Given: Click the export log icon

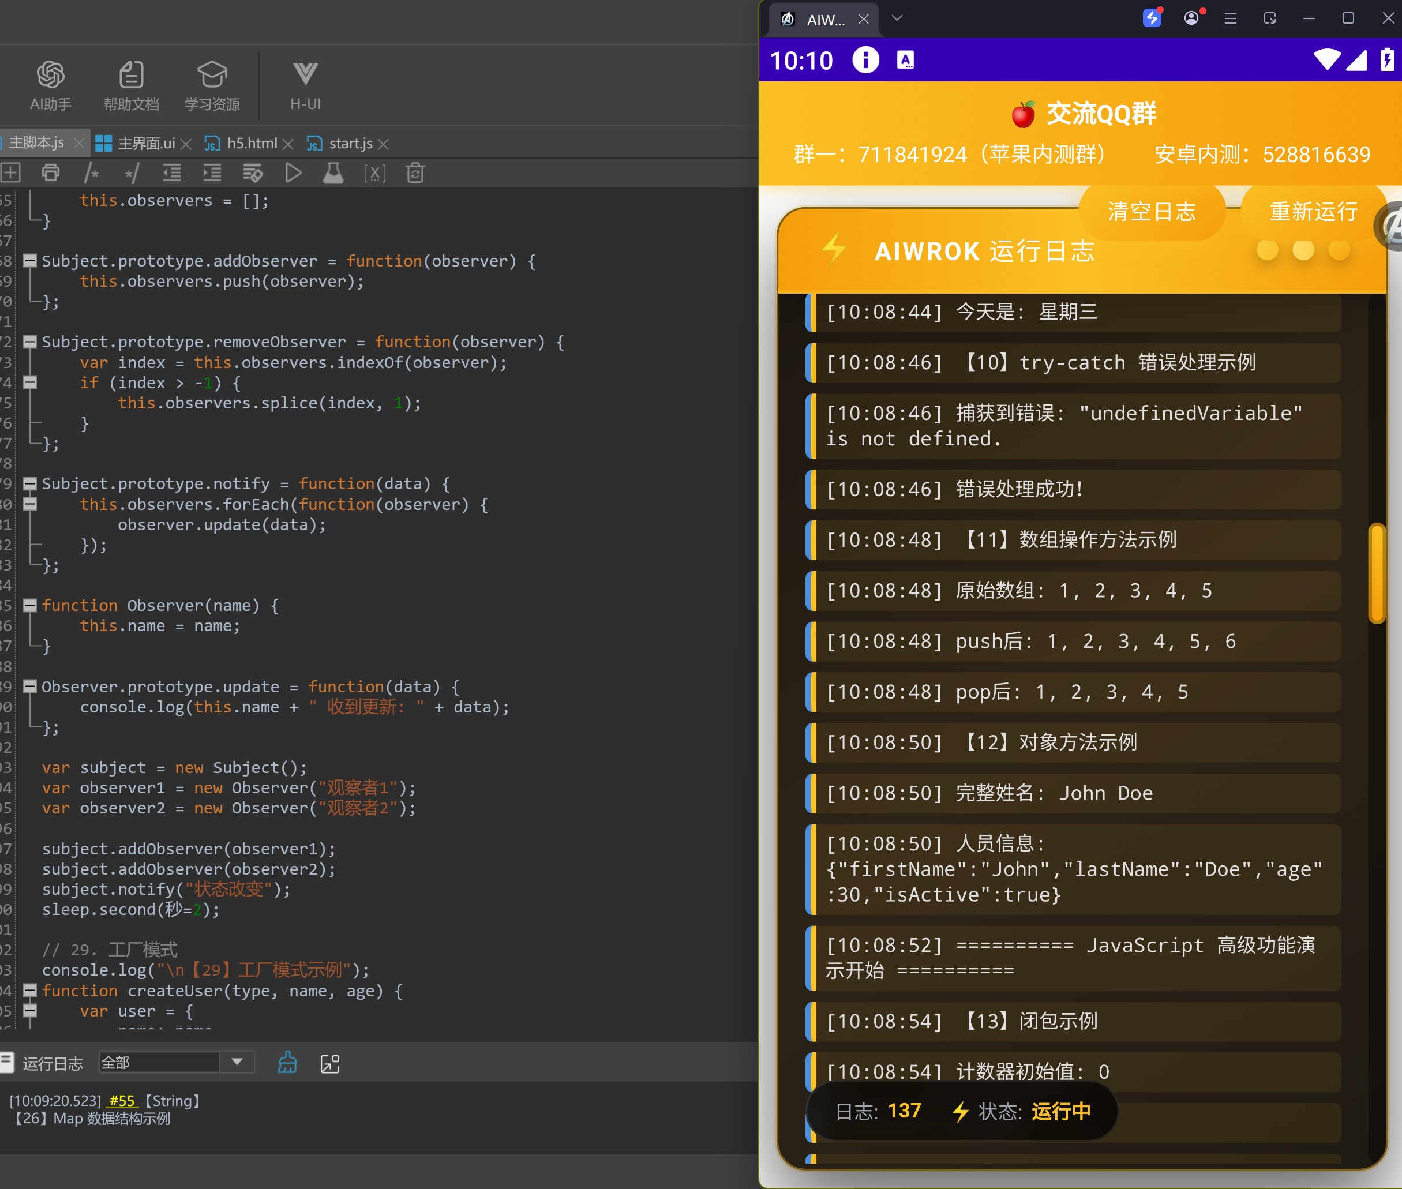Looking at the screenshot, I should pyautogui.click(x=329, y=1064).
